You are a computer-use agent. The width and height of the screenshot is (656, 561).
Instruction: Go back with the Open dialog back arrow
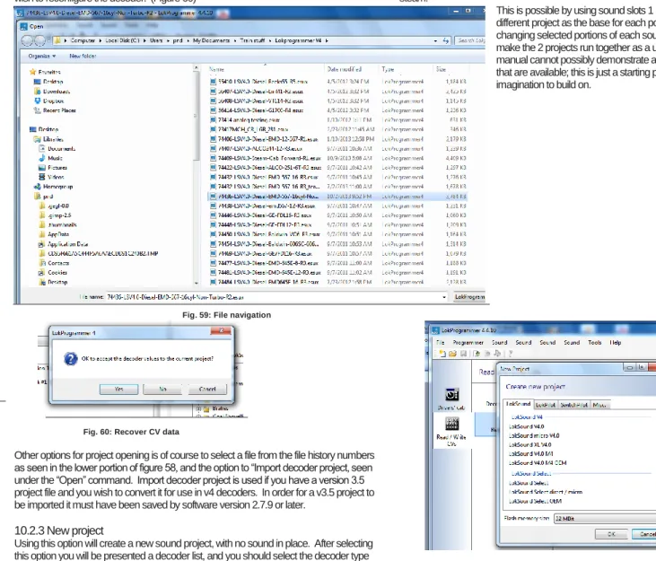click(27, 40)
